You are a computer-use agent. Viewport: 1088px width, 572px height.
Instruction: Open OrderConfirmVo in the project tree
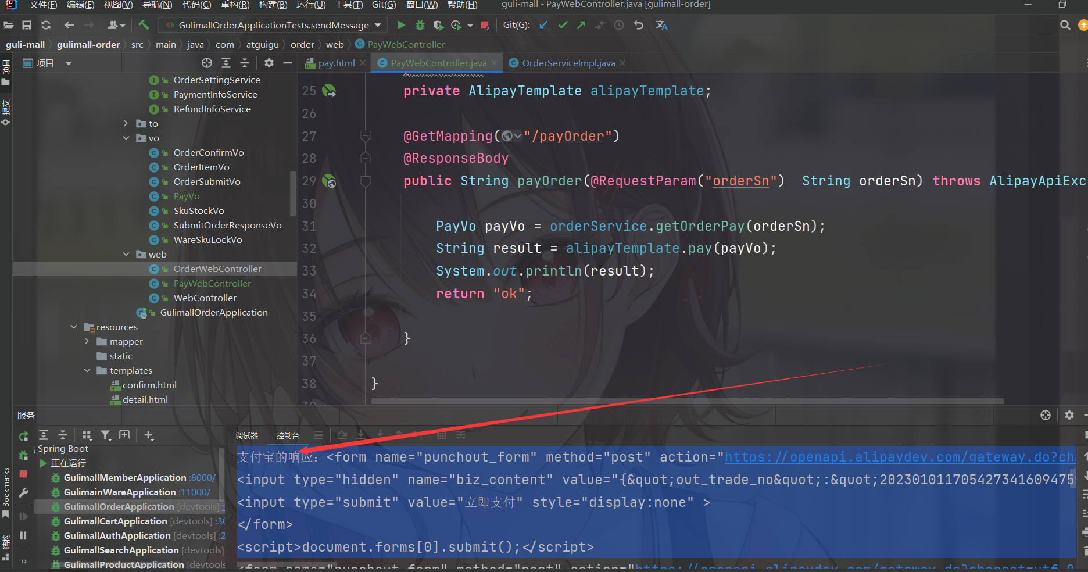pyautogui.click(x=209, y=152)
